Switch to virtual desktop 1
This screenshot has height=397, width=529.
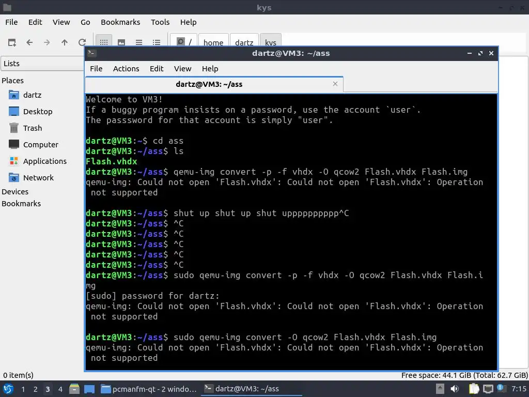(23, 389)
